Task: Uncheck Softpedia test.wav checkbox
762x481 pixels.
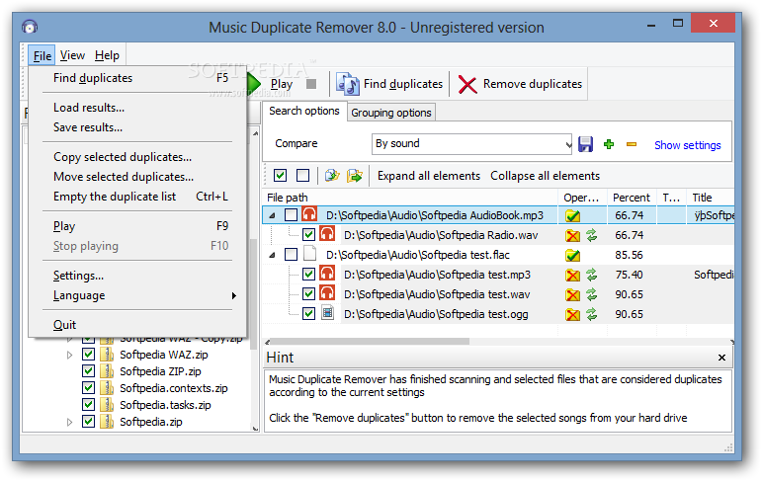Action: [x=308, y=294]
